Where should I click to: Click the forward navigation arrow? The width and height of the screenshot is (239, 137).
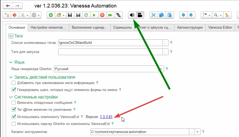click(17, 6)
